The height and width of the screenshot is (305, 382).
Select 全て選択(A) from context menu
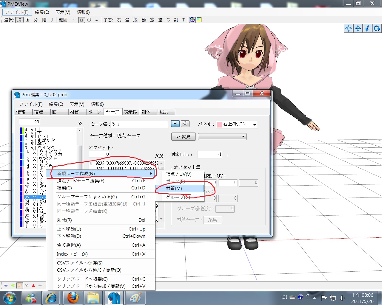point(101,245)
